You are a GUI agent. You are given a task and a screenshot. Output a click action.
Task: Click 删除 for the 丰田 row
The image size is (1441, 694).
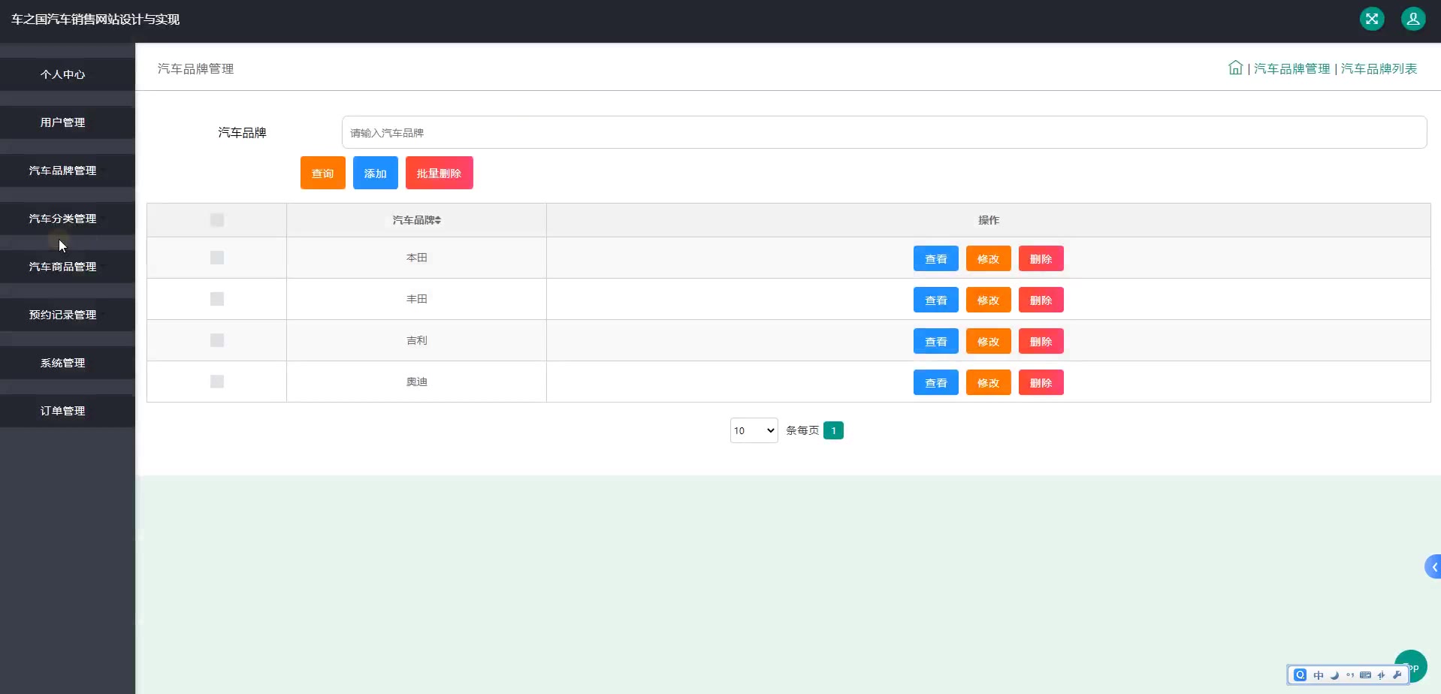tap(1041, 300)
